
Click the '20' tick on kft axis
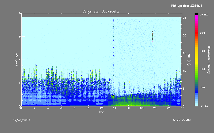pyautogui.click(x=185, y=35)
